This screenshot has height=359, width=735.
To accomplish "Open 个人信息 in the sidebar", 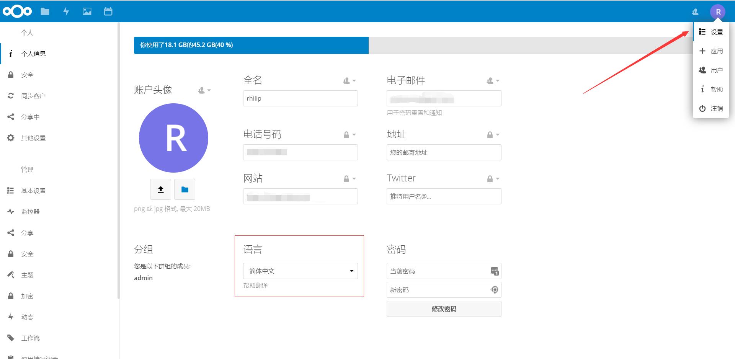I will [x=59, y=54].
